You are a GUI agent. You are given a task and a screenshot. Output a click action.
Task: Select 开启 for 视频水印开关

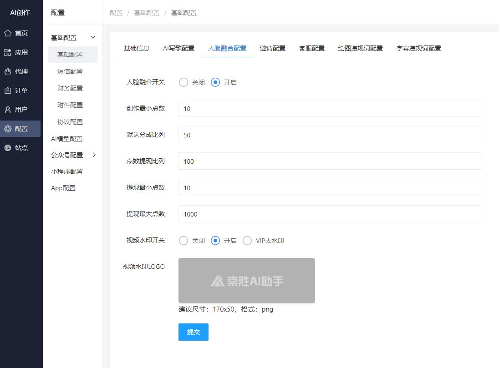[x=215, y=241]
